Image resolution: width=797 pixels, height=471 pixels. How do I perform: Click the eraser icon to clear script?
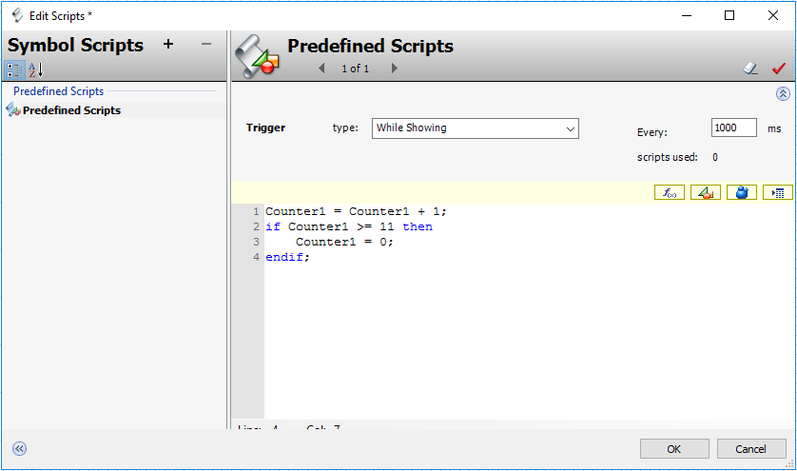click(x=750, y=69)
